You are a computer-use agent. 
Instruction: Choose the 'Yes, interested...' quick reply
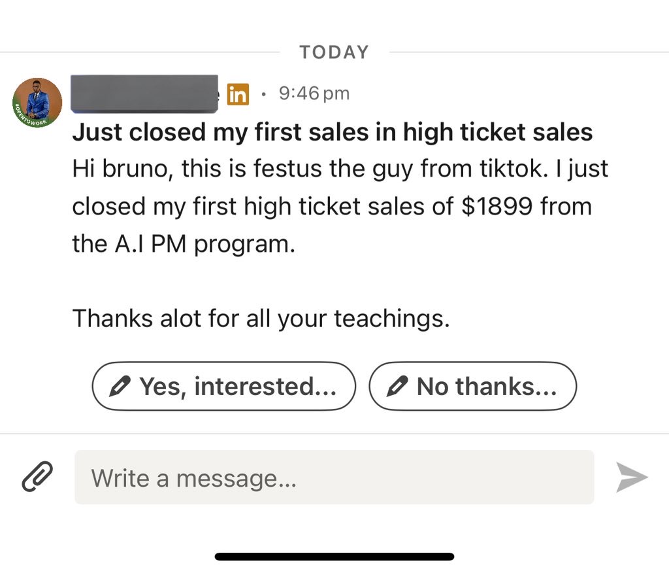point(224,387)
